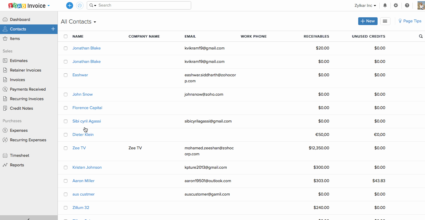Check the select-all checkbox in the table header
Screen dimensions: 425x220
point(65,36)
